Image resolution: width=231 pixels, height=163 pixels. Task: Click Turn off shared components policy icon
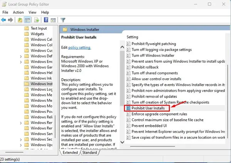pos(129,73)
